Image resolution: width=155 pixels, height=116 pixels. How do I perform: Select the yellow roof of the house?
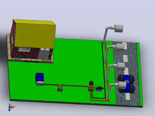[35, 34]
